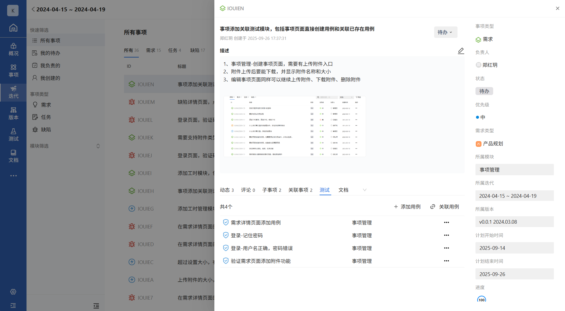Switch to the 子事项 tab
The width and height of the screenshot is (565, 311).
click(x=271, y=190)
